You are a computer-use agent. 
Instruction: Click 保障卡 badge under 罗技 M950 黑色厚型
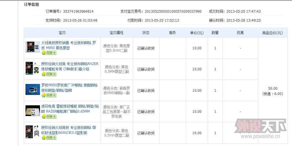point(49,53)
